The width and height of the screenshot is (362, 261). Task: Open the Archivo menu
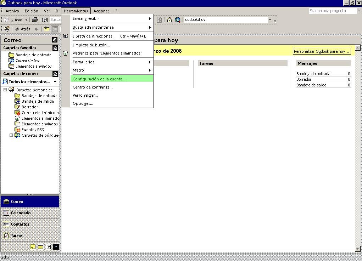pos(12,11)
